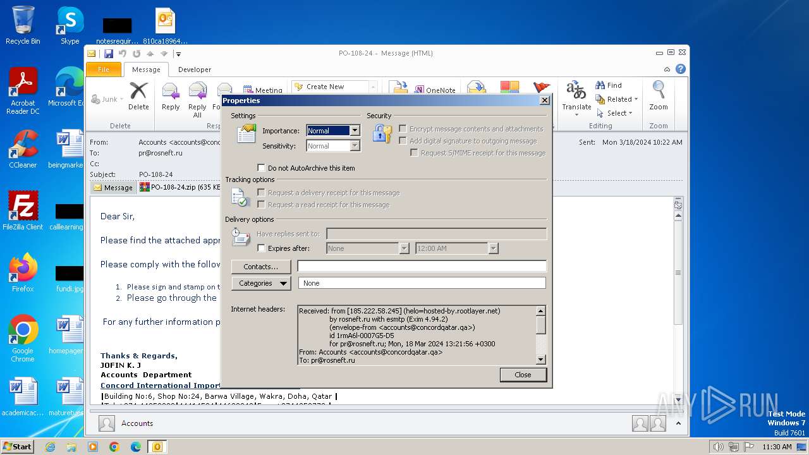This screenshot has height=455, width=809.
Task: Click the Reply icon in the ribbon
Action: pos(171,96)
